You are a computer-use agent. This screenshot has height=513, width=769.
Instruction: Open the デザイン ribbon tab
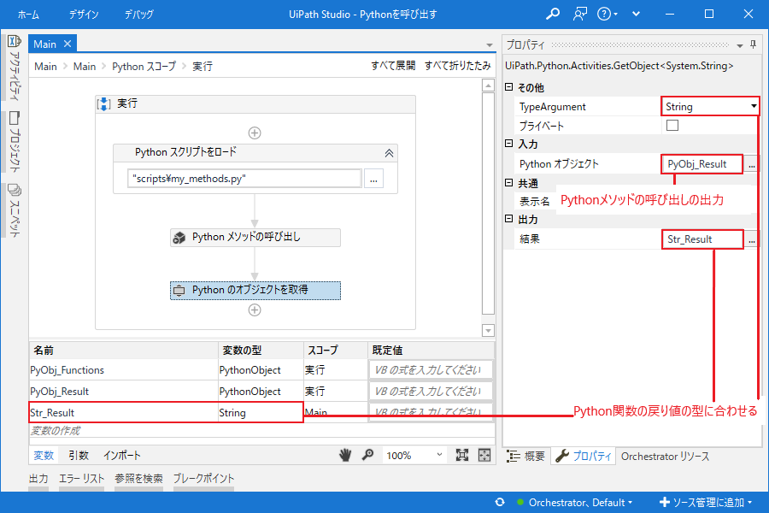click(84, 15)
